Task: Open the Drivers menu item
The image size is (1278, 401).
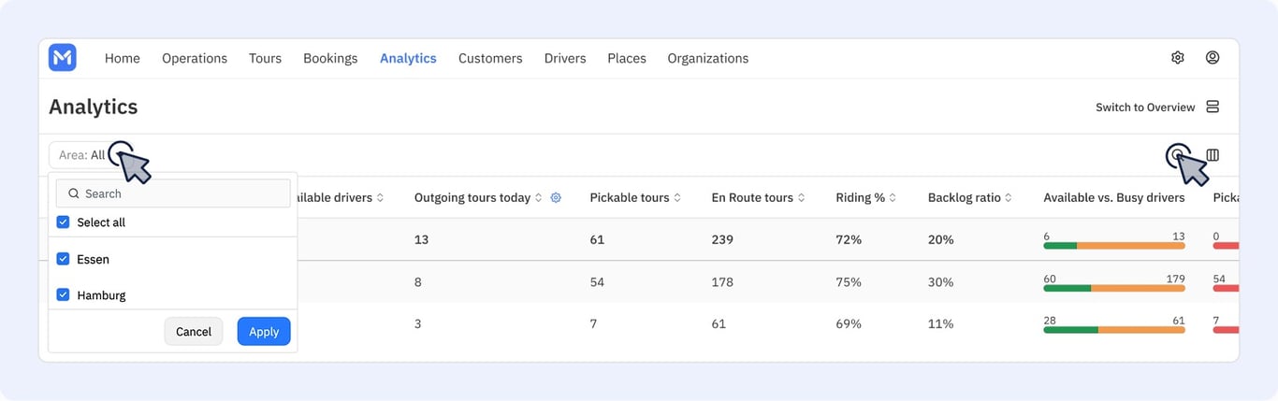Action: (x=565, y=58)
